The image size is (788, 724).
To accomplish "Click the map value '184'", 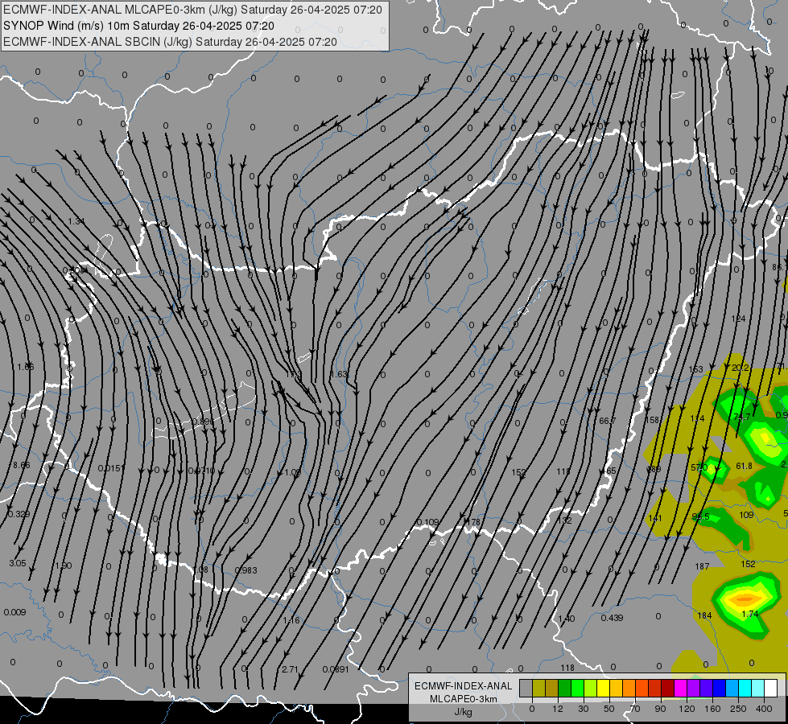I will pyautogui.click(x=704, y=615).
